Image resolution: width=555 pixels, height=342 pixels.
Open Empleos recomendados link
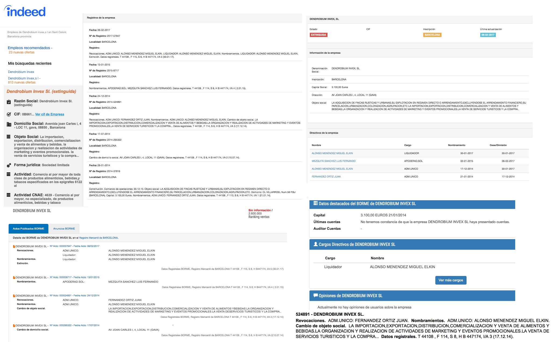(x=29, y=48)
